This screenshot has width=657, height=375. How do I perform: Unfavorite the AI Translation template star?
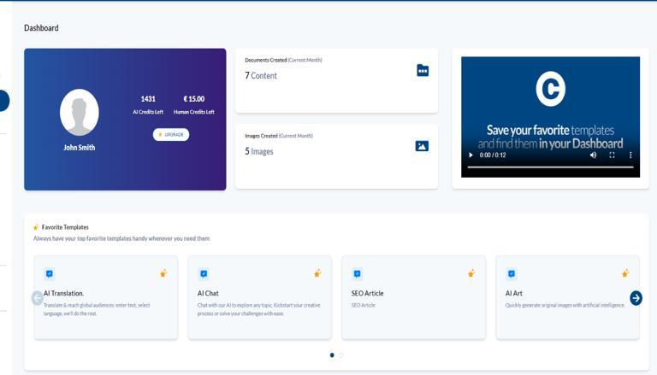point(163,273)
